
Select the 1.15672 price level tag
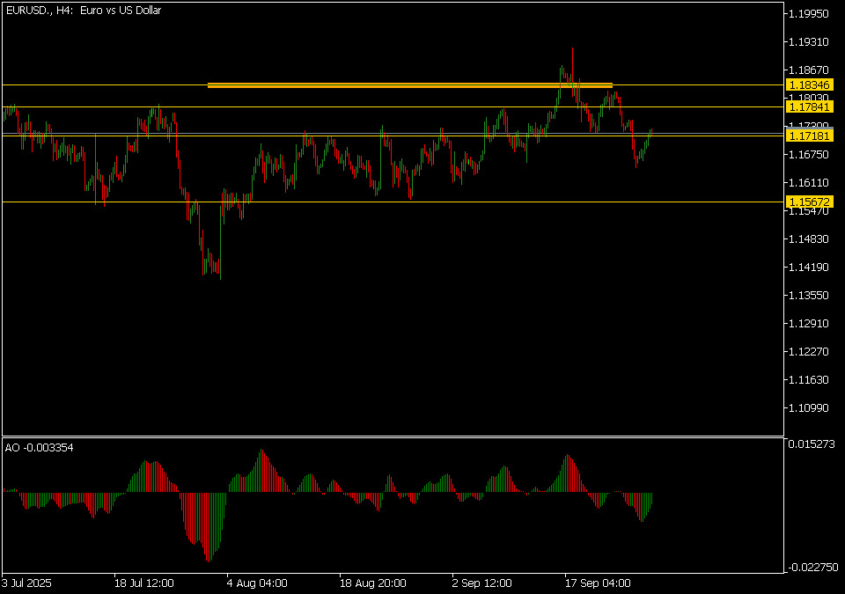(810, 202)
